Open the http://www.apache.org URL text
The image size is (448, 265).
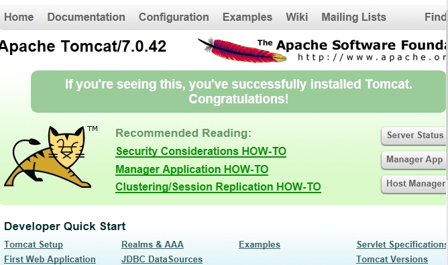372,57
